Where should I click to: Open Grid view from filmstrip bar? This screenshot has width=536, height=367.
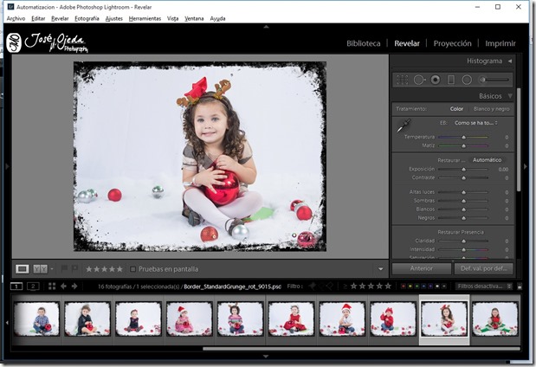(x=52, y=287)
